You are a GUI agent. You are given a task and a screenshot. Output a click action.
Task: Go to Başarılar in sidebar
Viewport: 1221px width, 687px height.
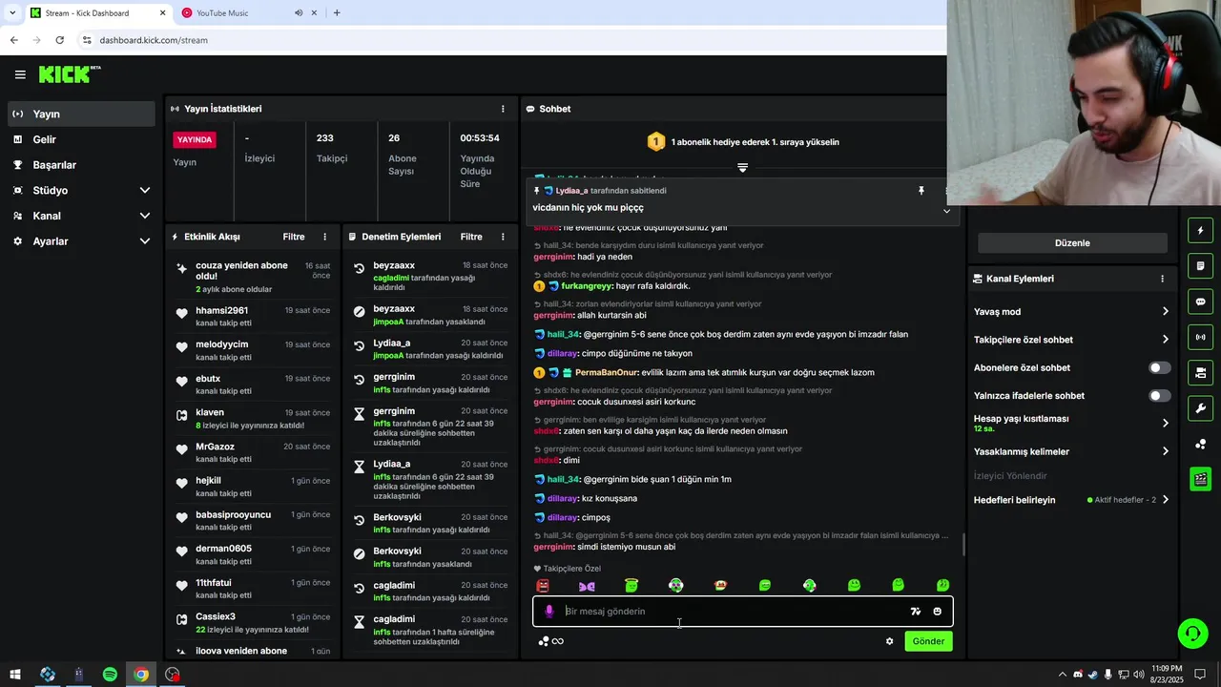[x=81, y=165]
